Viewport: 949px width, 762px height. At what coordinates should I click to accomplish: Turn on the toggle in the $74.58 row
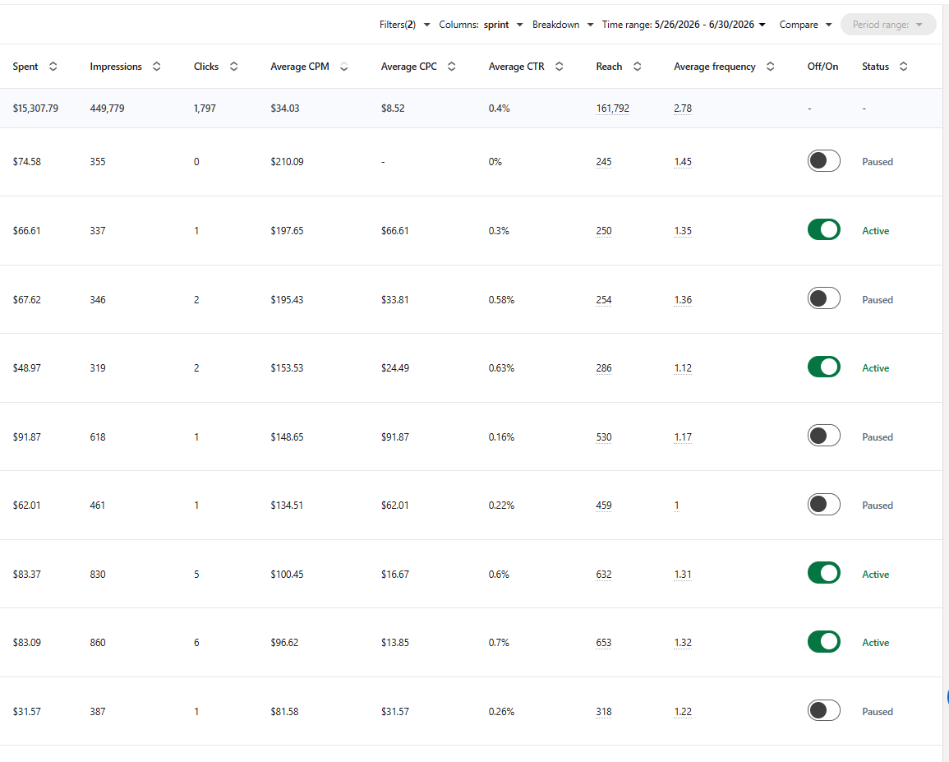pos(824,161)
